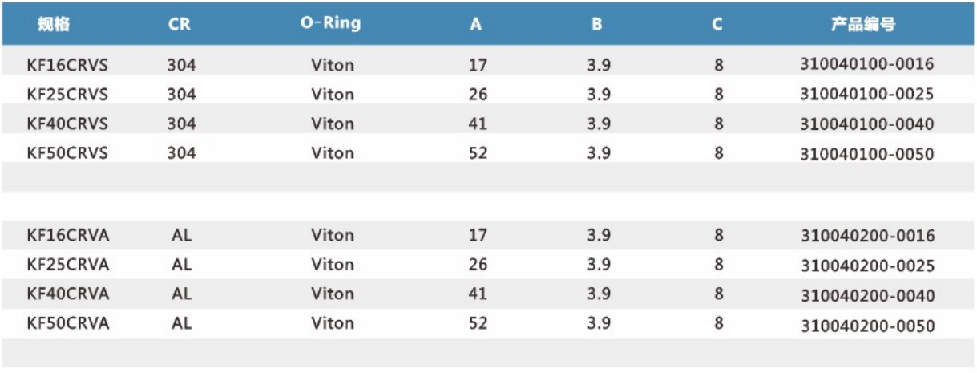Select the KF40CRVS spec cell
The width and height of the screenshot is (977, 373).
click(67, 124)
